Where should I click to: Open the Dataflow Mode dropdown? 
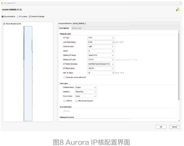pyautogui.click(x=86, y=87)
